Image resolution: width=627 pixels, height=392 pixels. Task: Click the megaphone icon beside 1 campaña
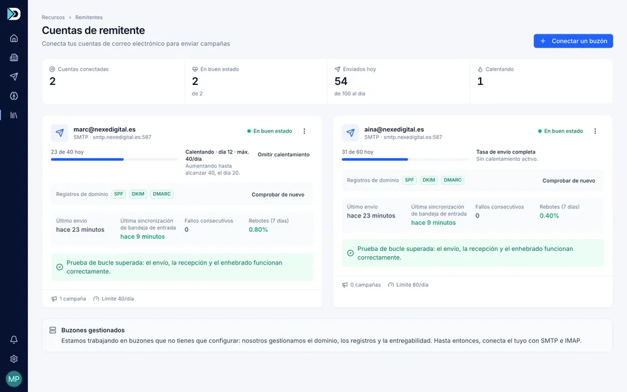pos(54,299)
